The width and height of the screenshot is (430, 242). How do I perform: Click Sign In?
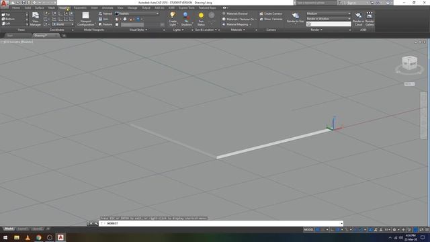351,3
